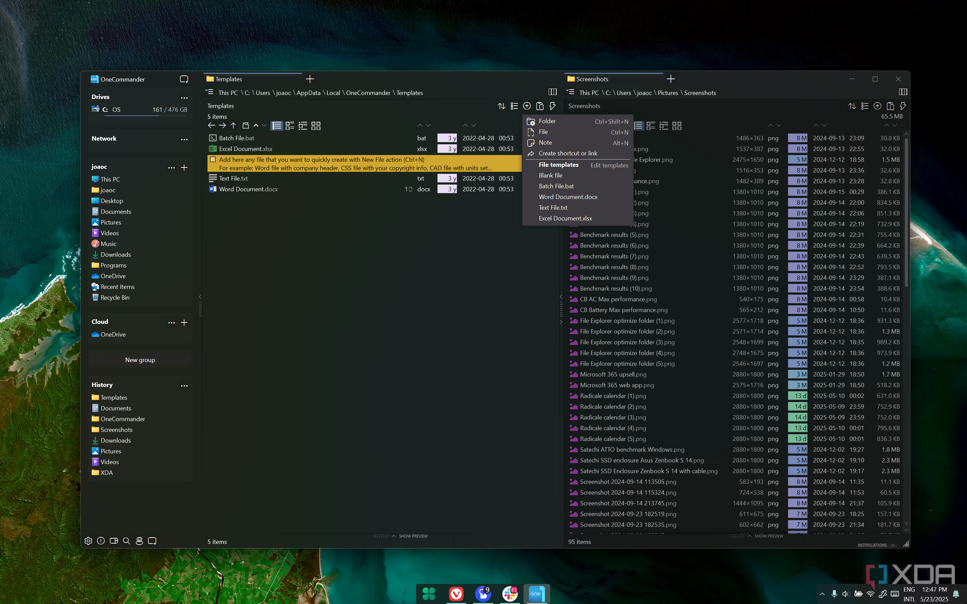Click the paste clipboard icon in Screenshots pane
The image size is (967, 604).
[890, 106]
